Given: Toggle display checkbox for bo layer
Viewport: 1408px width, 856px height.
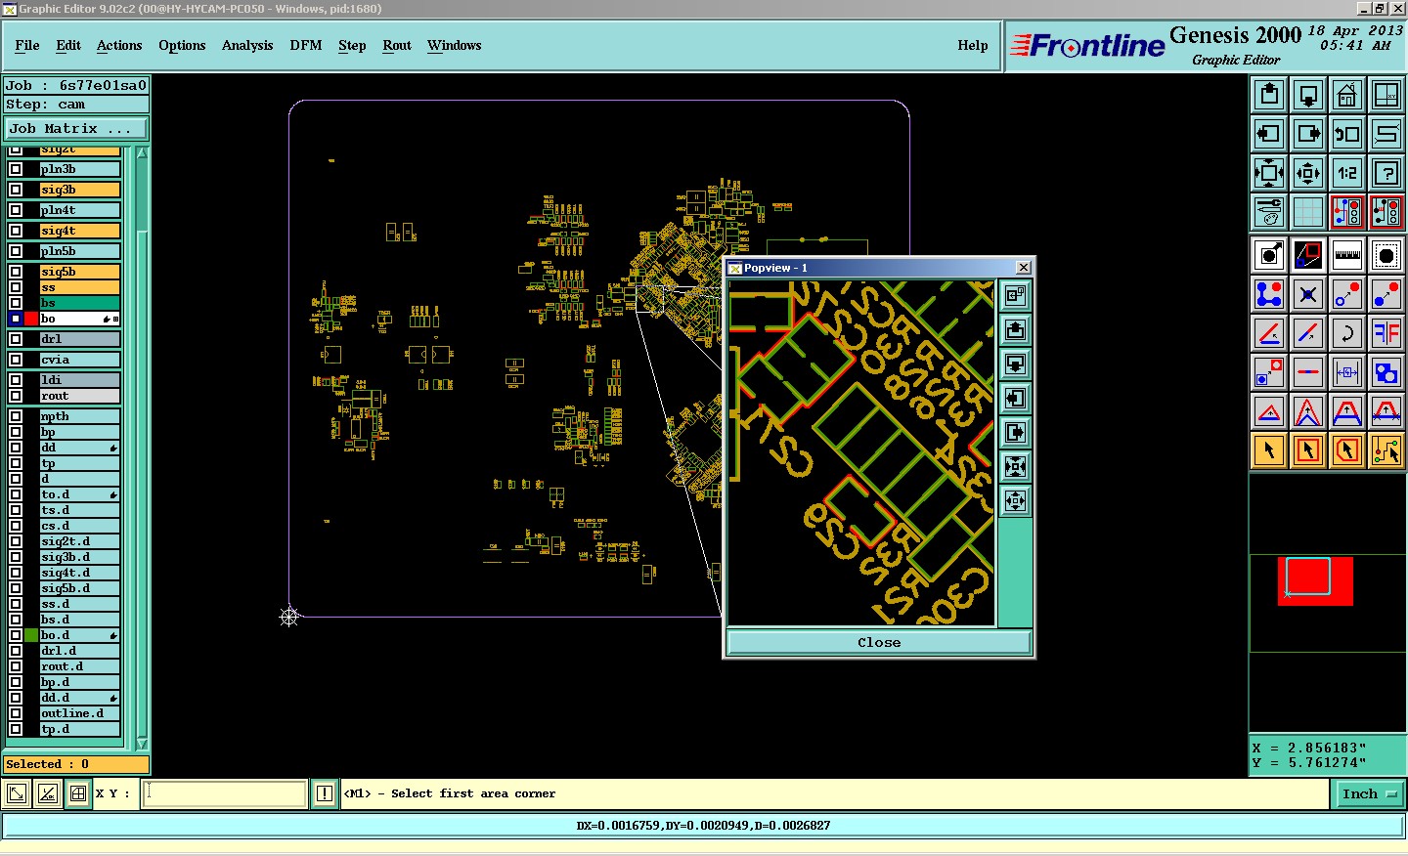Looking at the screenshot, I should tap(16, 319).
